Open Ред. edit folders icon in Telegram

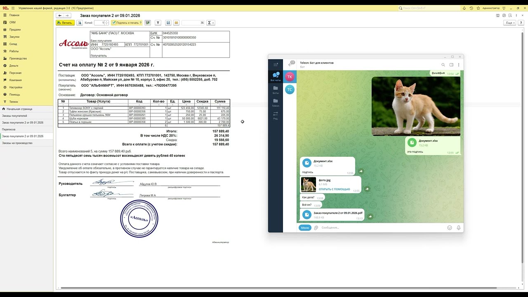(276, 115)
